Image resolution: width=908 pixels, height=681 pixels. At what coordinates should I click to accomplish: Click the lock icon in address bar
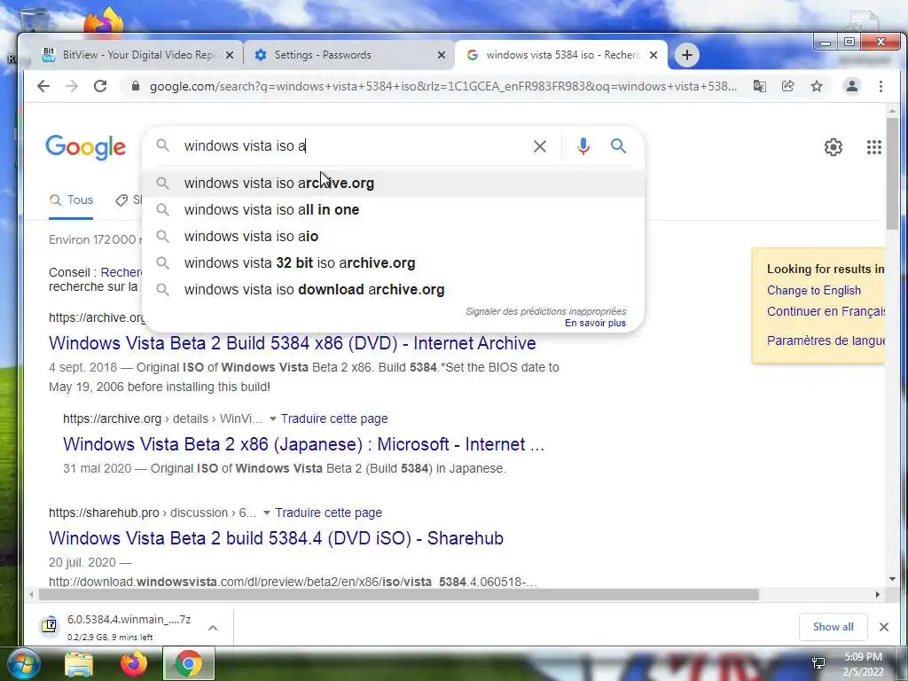point(136,86)
